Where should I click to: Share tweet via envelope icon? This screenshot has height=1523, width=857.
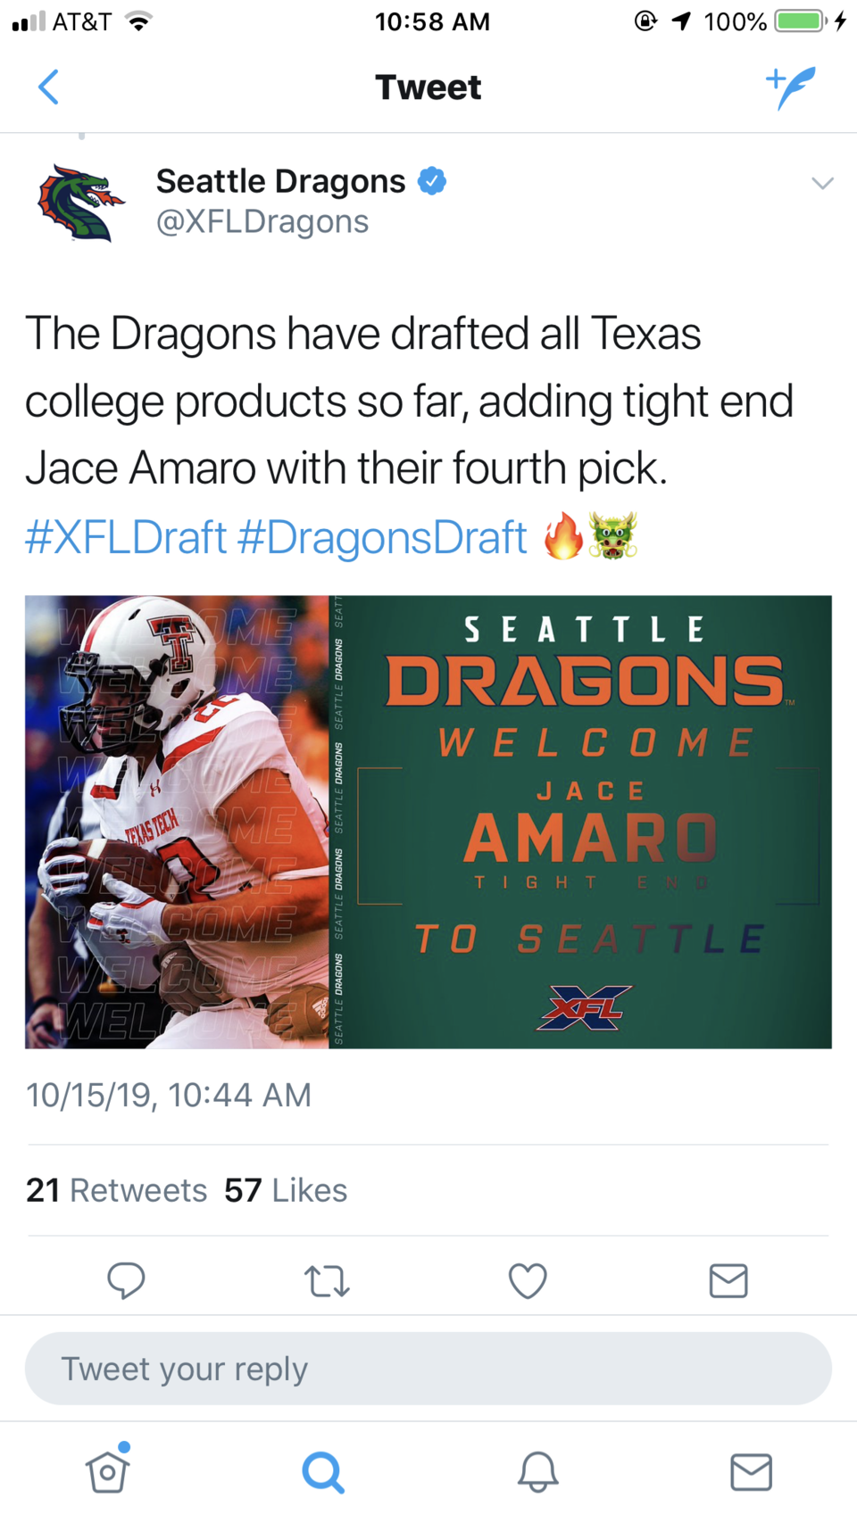(x=728, y=1280)
